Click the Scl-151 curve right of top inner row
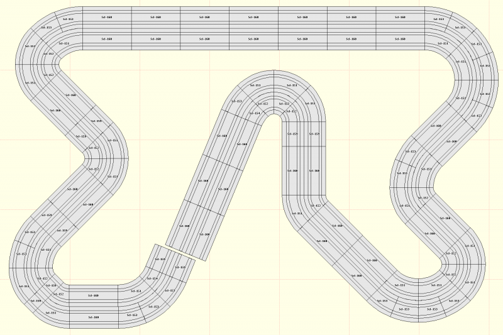 443,43
